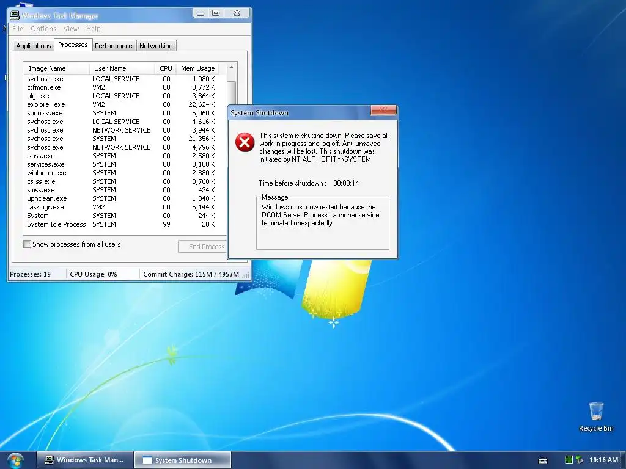This screenshot has height=469, width=626.
Task: Switch to the Networking tab
Action: [x=156, y=46]
